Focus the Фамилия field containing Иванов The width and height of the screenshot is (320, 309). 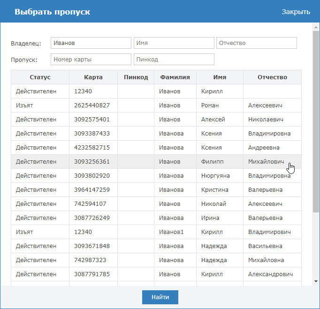coord(91,43)
